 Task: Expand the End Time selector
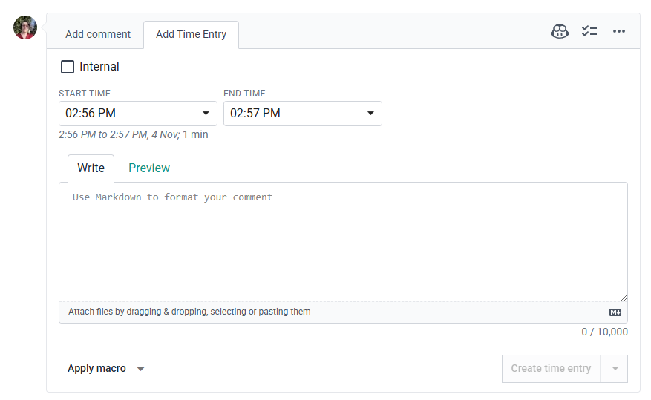pos(303,114)
